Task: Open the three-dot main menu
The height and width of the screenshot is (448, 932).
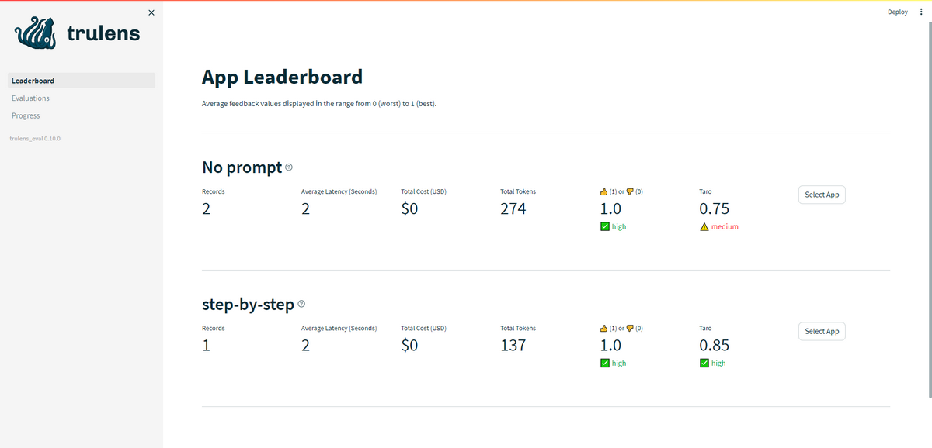Action: coord(921,12)
